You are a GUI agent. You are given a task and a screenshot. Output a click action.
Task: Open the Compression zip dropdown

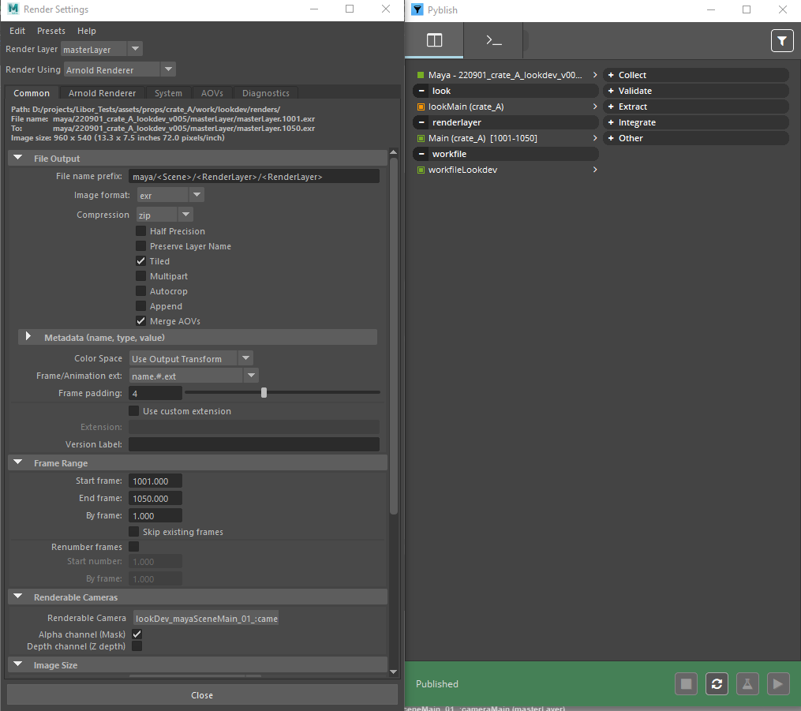point(164,215)
